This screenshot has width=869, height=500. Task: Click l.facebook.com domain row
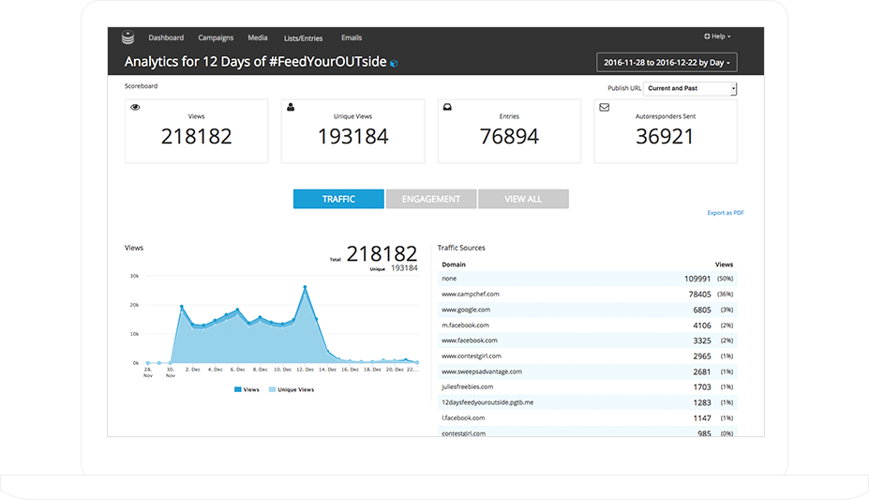pos(588,418)
